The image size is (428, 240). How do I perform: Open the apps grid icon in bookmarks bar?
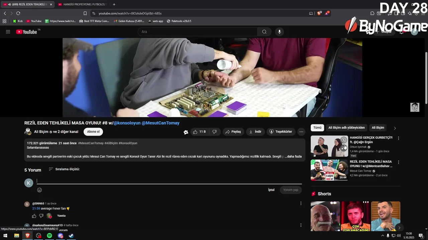[4, 21]
